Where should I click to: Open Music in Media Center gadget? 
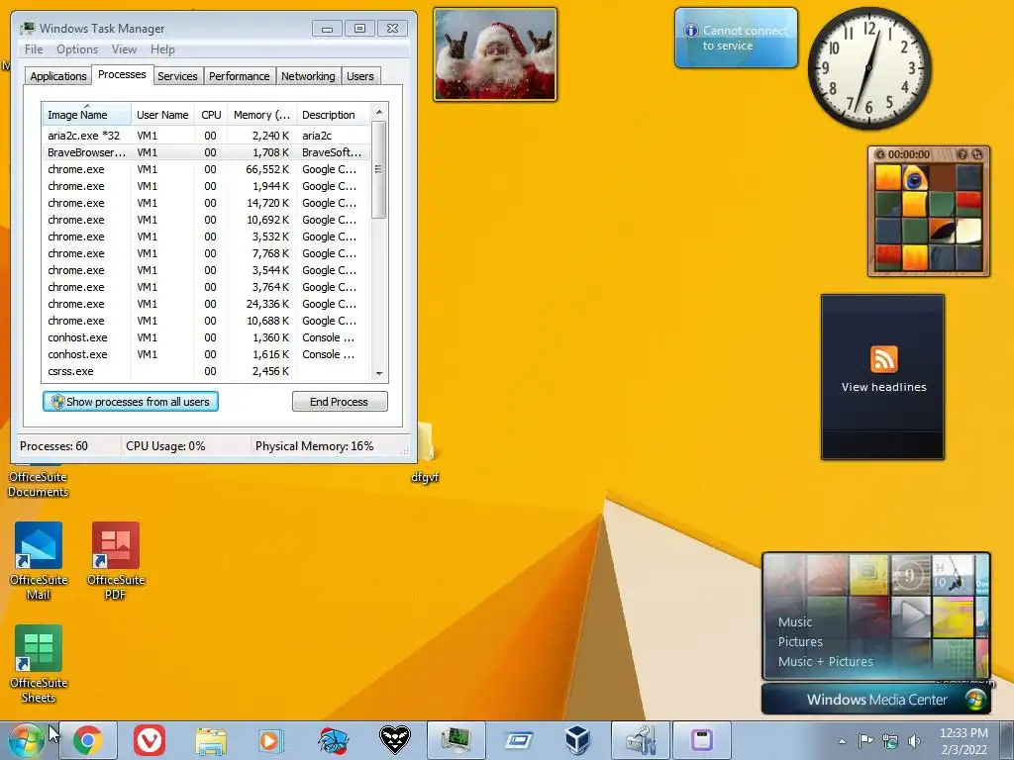(795, 621)
